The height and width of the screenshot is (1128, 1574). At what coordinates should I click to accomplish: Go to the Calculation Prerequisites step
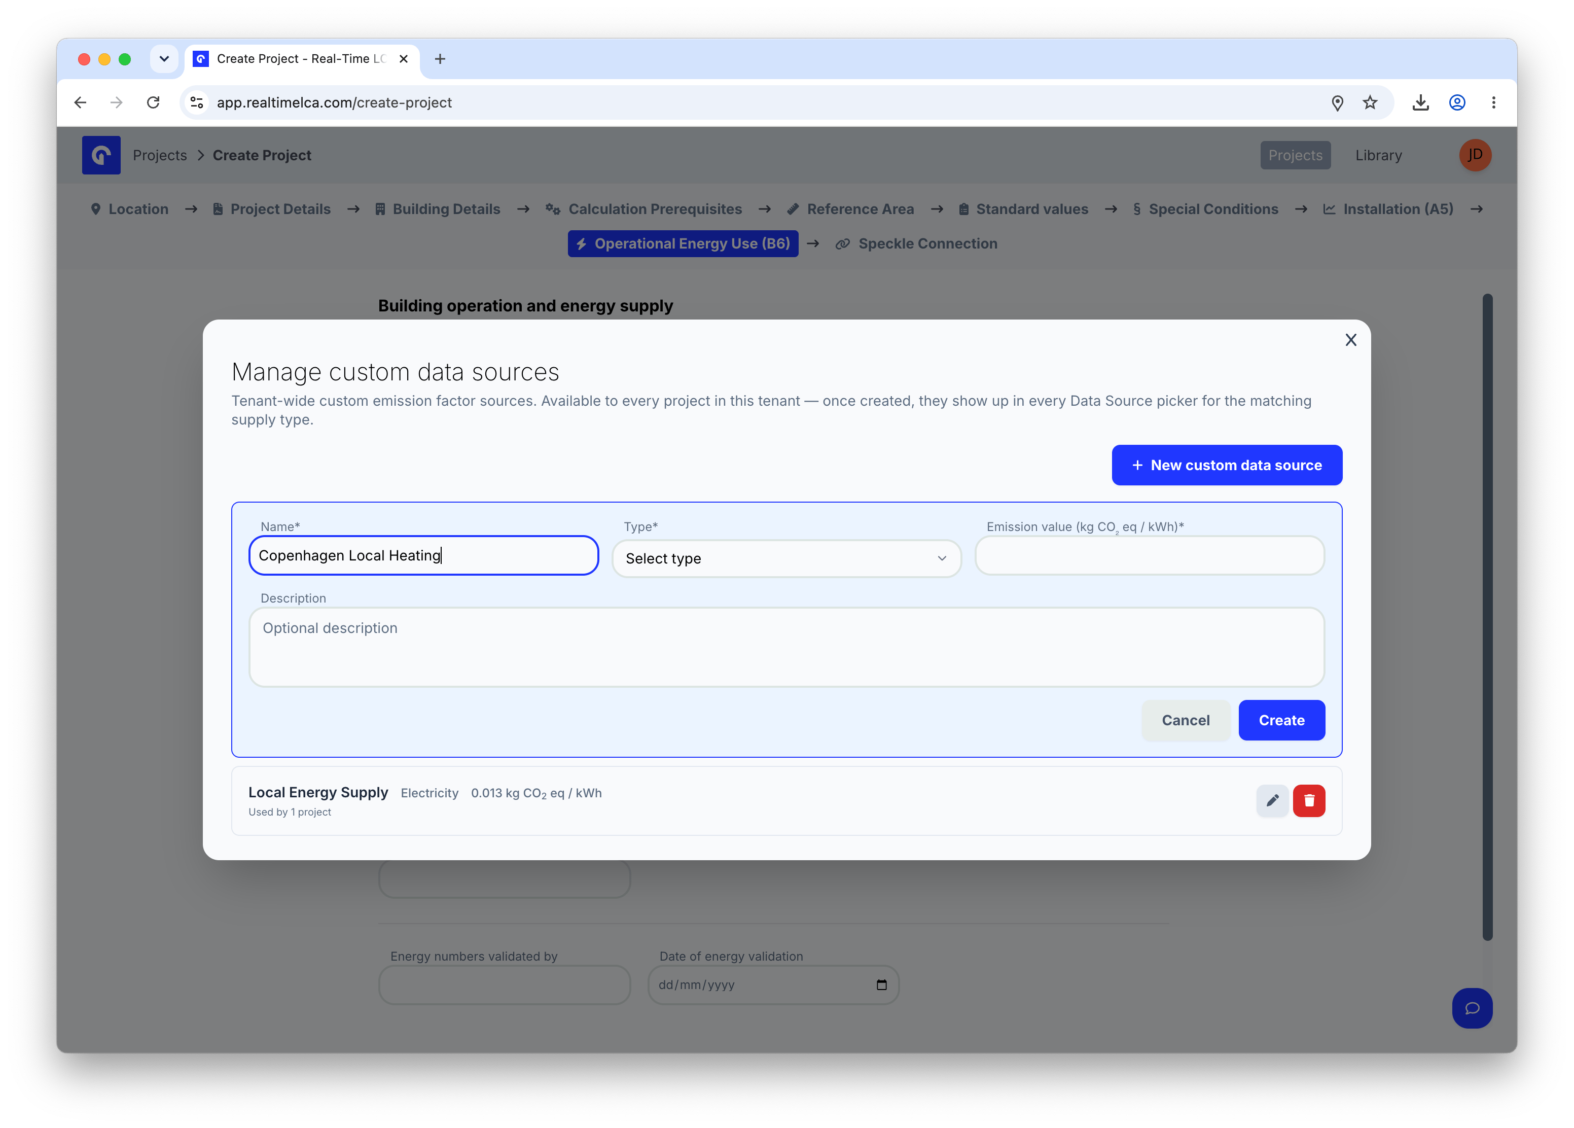pos(644,209)
